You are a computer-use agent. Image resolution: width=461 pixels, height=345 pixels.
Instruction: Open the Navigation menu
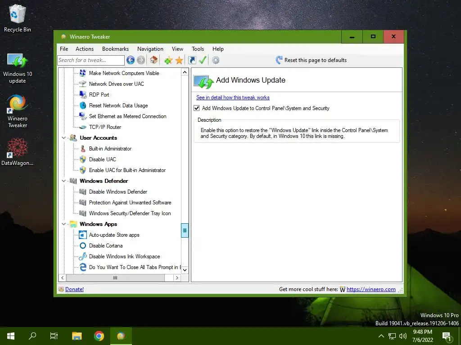point(150,49)
